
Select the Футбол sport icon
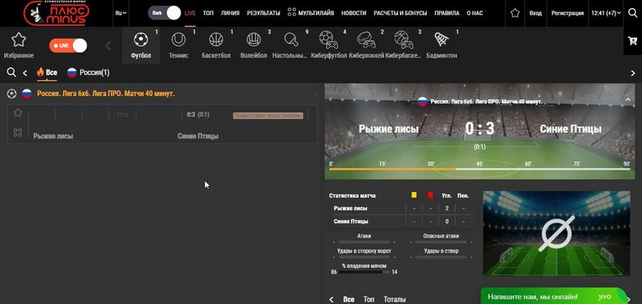[x=141, y=46]
